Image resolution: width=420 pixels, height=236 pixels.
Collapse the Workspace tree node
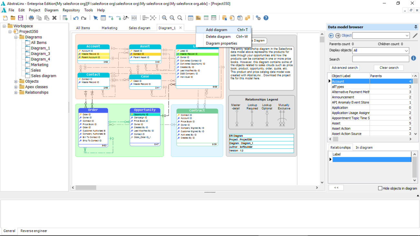4,26
